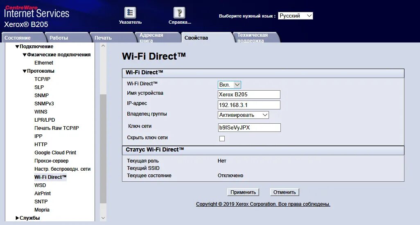The image size is (420, 225).
Task: Select the Свойства tab
Action: point(206,38)
